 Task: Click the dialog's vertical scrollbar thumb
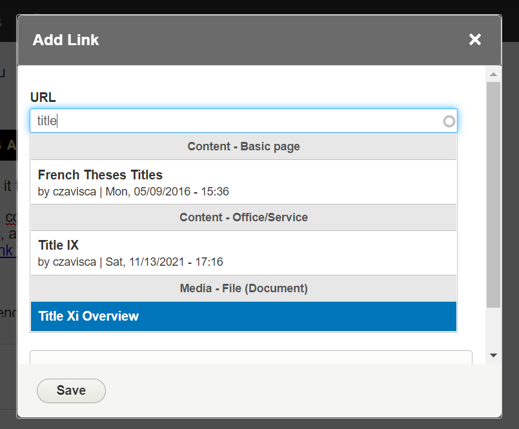[x=493, y=194]
